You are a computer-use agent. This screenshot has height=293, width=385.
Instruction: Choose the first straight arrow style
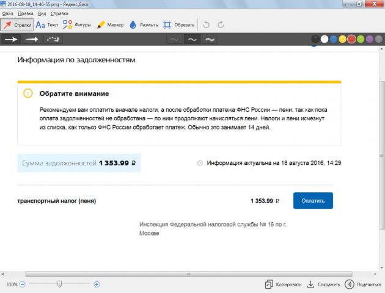click(11, 39)
